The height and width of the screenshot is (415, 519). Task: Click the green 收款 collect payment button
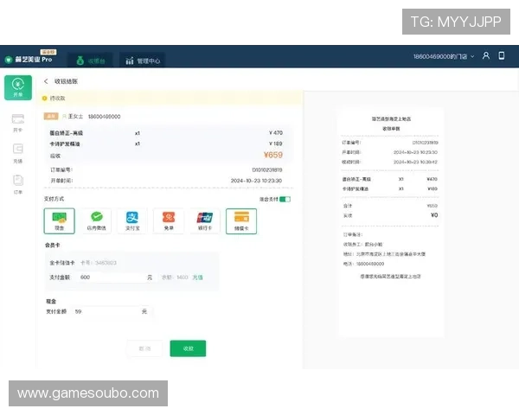188,348
